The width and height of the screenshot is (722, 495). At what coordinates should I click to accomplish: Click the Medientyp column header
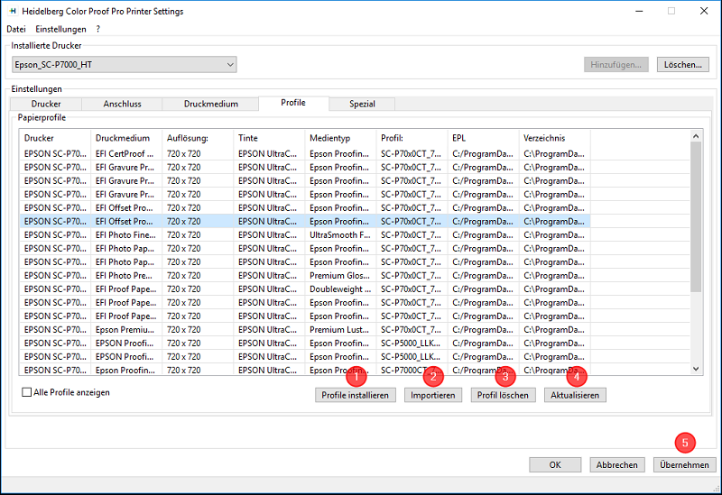click(x=340, y=138)
